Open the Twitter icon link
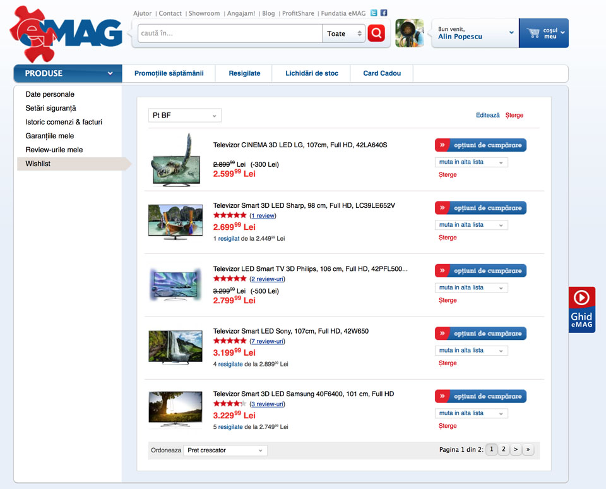Image resolution: width=606 pixels, height=489 pixels. (x=374, y=13)
